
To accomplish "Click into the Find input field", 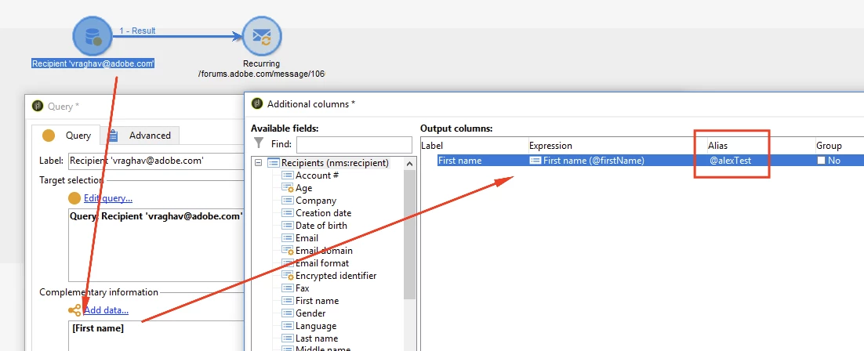I will tap(354, 145).
